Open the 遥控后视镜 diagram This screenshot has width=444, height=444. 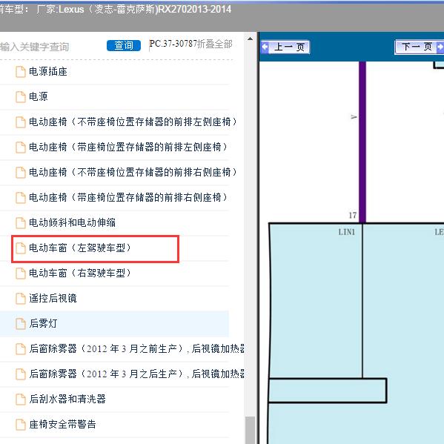click(53, 298)
